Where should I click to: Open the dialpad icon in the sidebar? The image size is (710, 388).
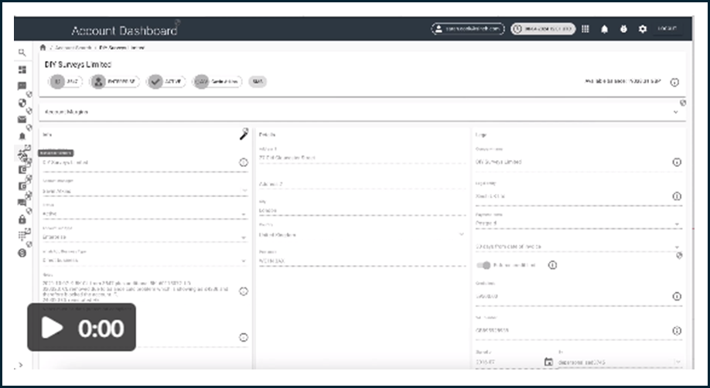(x=22, y=236)
